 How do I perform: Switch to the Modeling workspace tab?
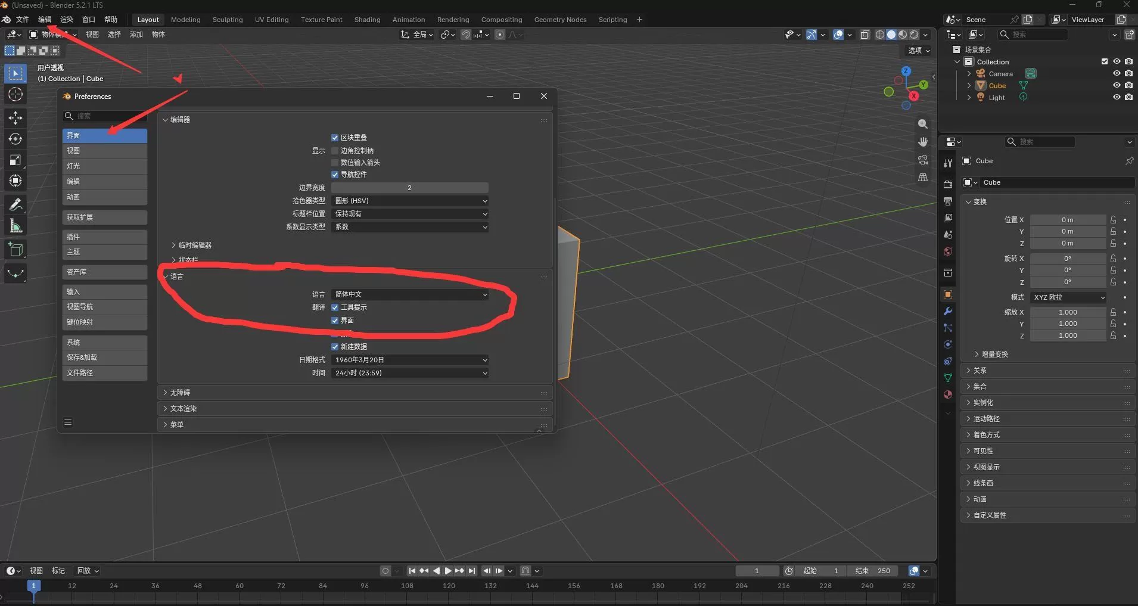186,20
